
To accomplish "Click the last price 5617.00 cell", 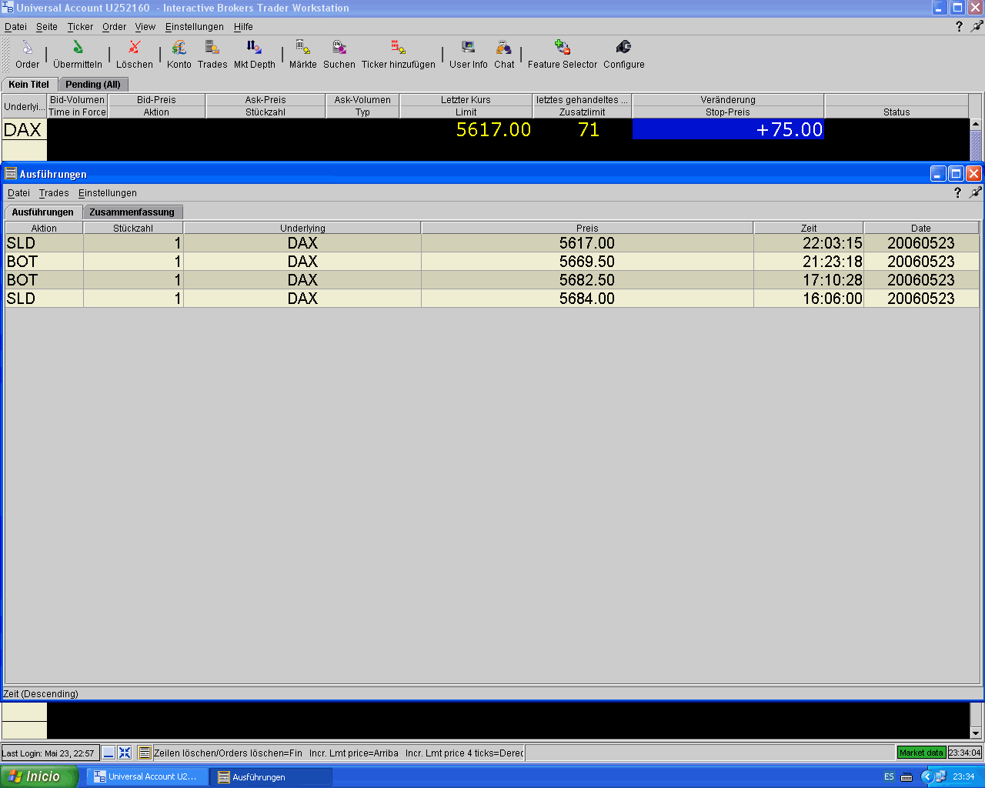I will pyautogui.click(x=466, y=129).
